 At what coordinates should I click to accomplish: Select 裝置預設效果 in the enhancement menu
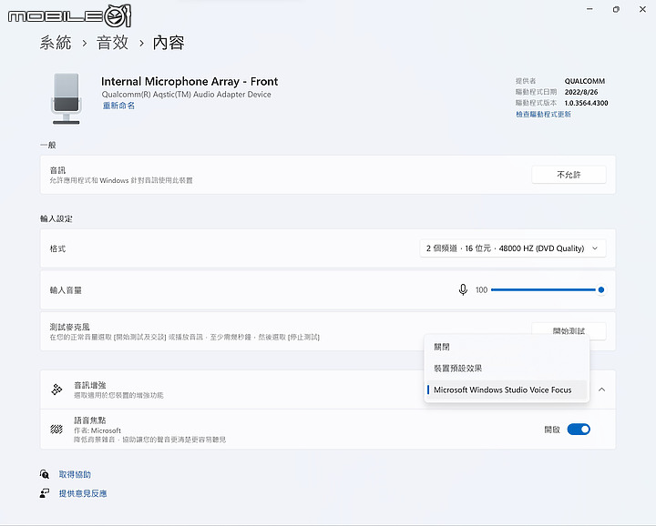pos(507,368)
